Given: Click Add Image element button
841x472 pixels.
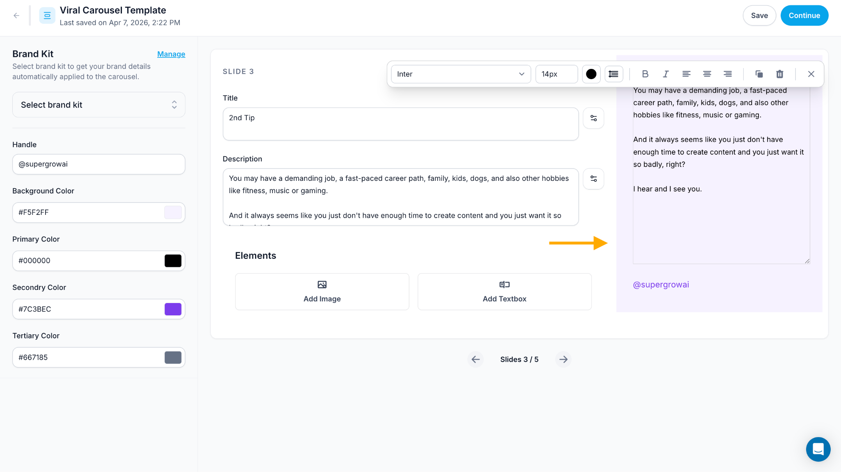Looking at the screenshot, I should click(x=322, y=292).
